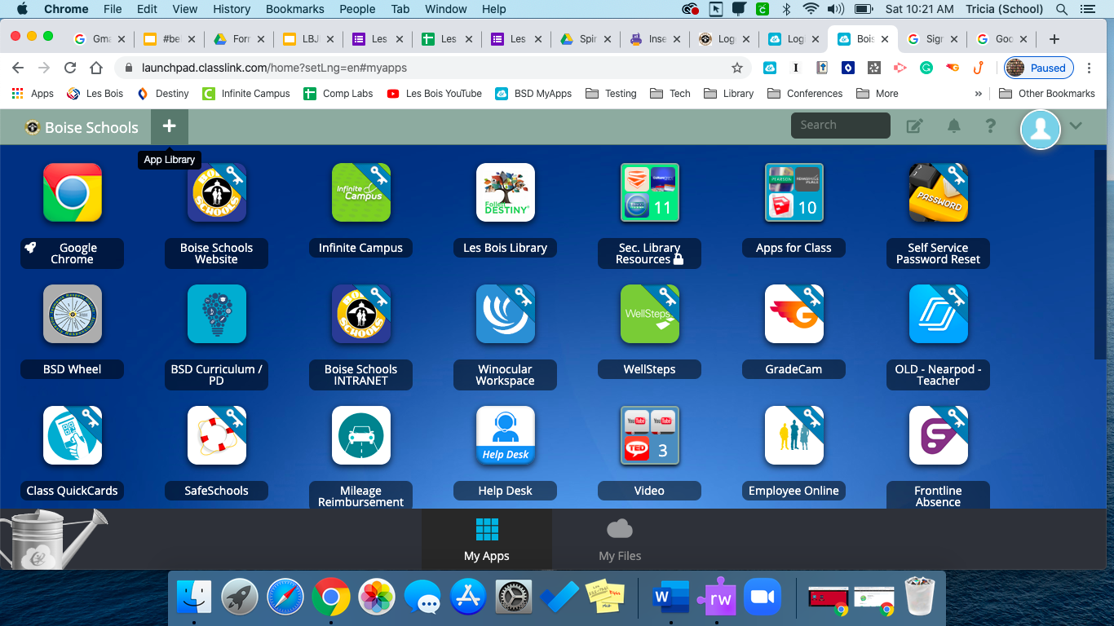1114x626 pixels.
Task: Open the Help Desk app
Action: click(x=506, y=435)
